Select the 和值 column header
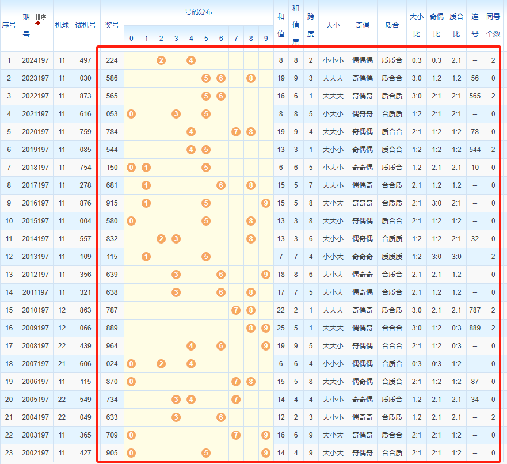Viewport: 507px width, 464px height. (281, 25)
